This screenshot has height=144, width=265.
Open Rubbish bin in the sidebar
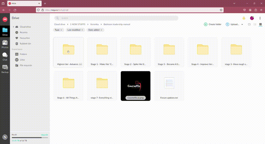pyautogui.click(x=25, y=43)
